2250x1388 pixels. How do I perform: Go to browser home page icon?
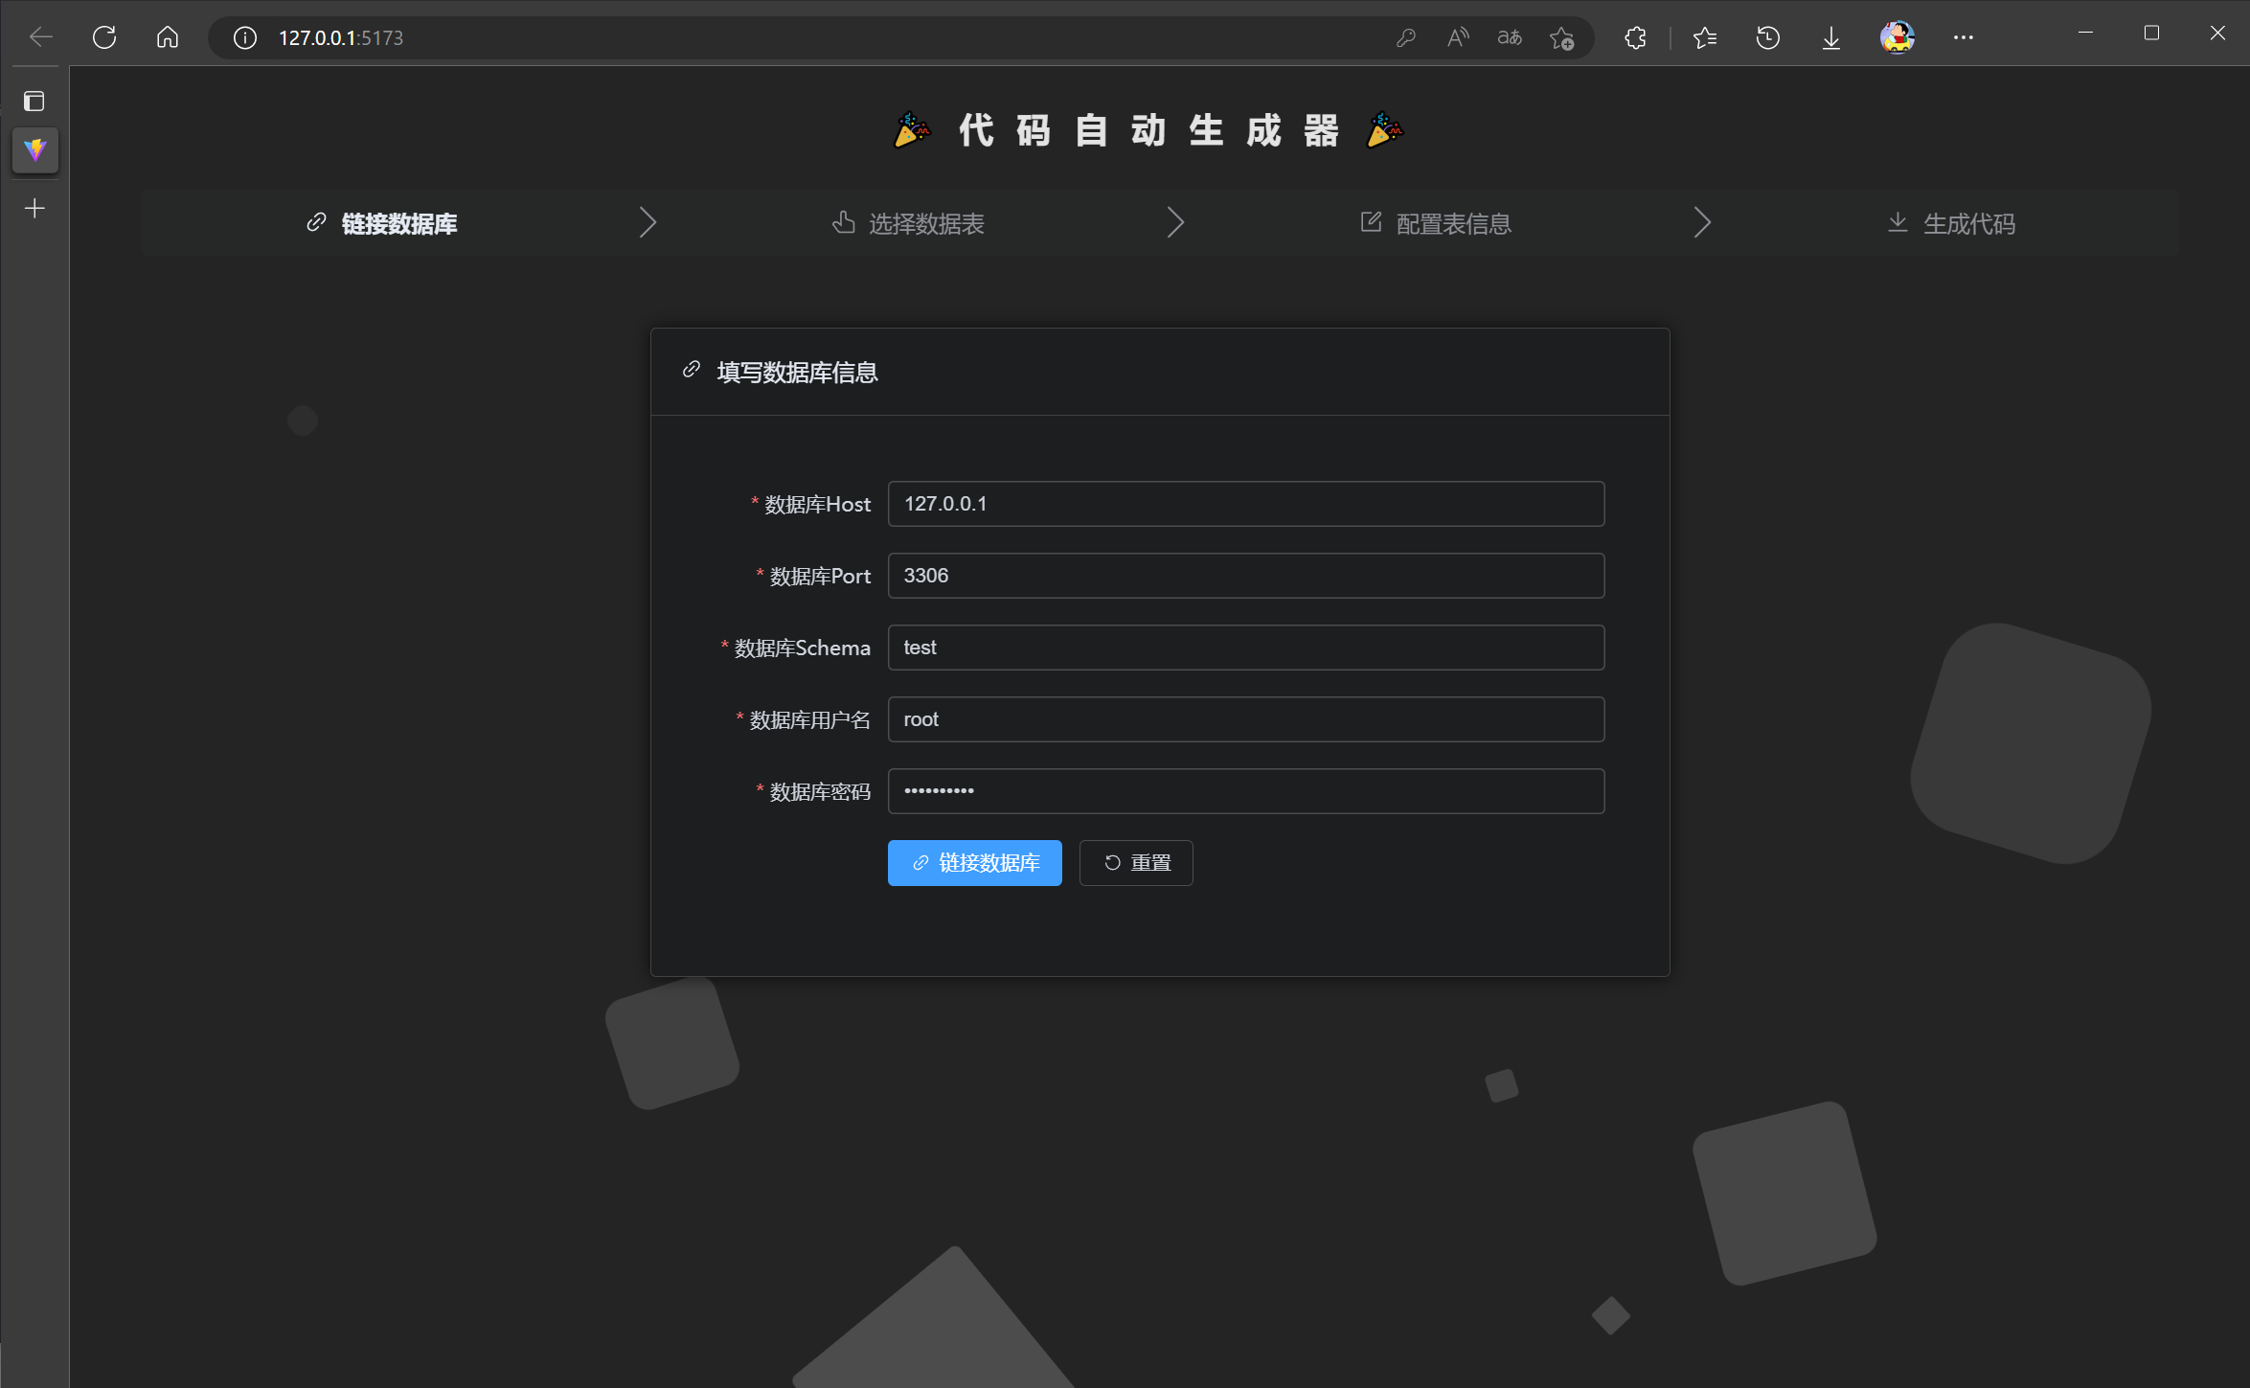(x=168, y=37)
